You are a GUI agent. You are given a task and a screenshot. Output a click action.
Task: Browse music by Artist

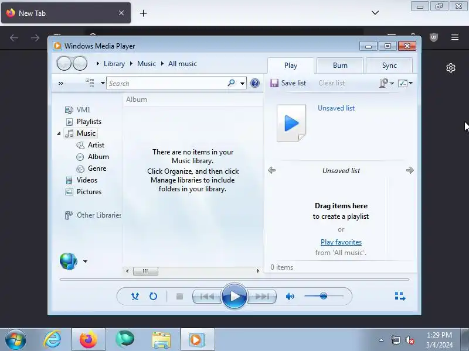[x=90, y=145]
